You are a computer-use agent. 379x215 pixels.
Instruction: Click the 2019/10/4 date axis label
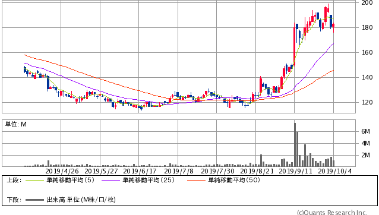click(x=335, y=171)
